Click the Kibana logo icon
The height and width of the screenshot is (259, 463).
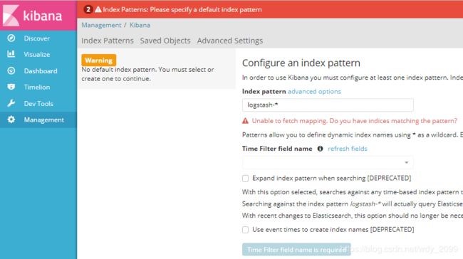[x=11, y=15]
